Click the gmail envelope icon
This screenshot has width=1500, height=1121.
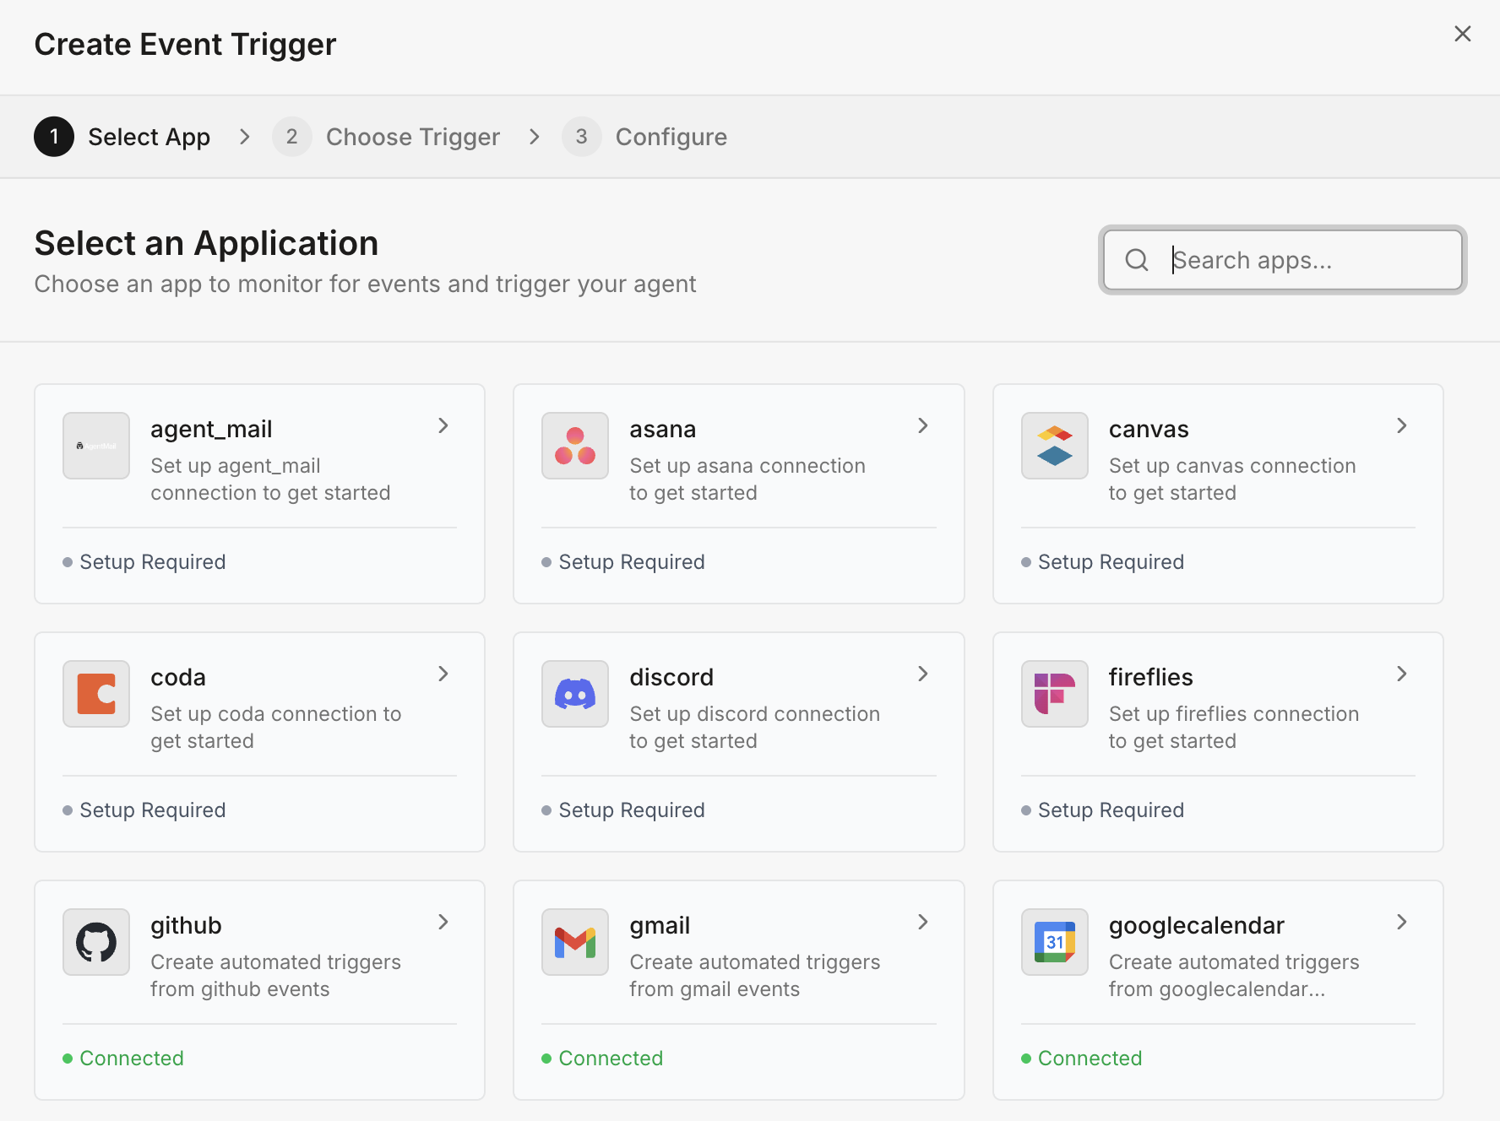click(575, 942)
